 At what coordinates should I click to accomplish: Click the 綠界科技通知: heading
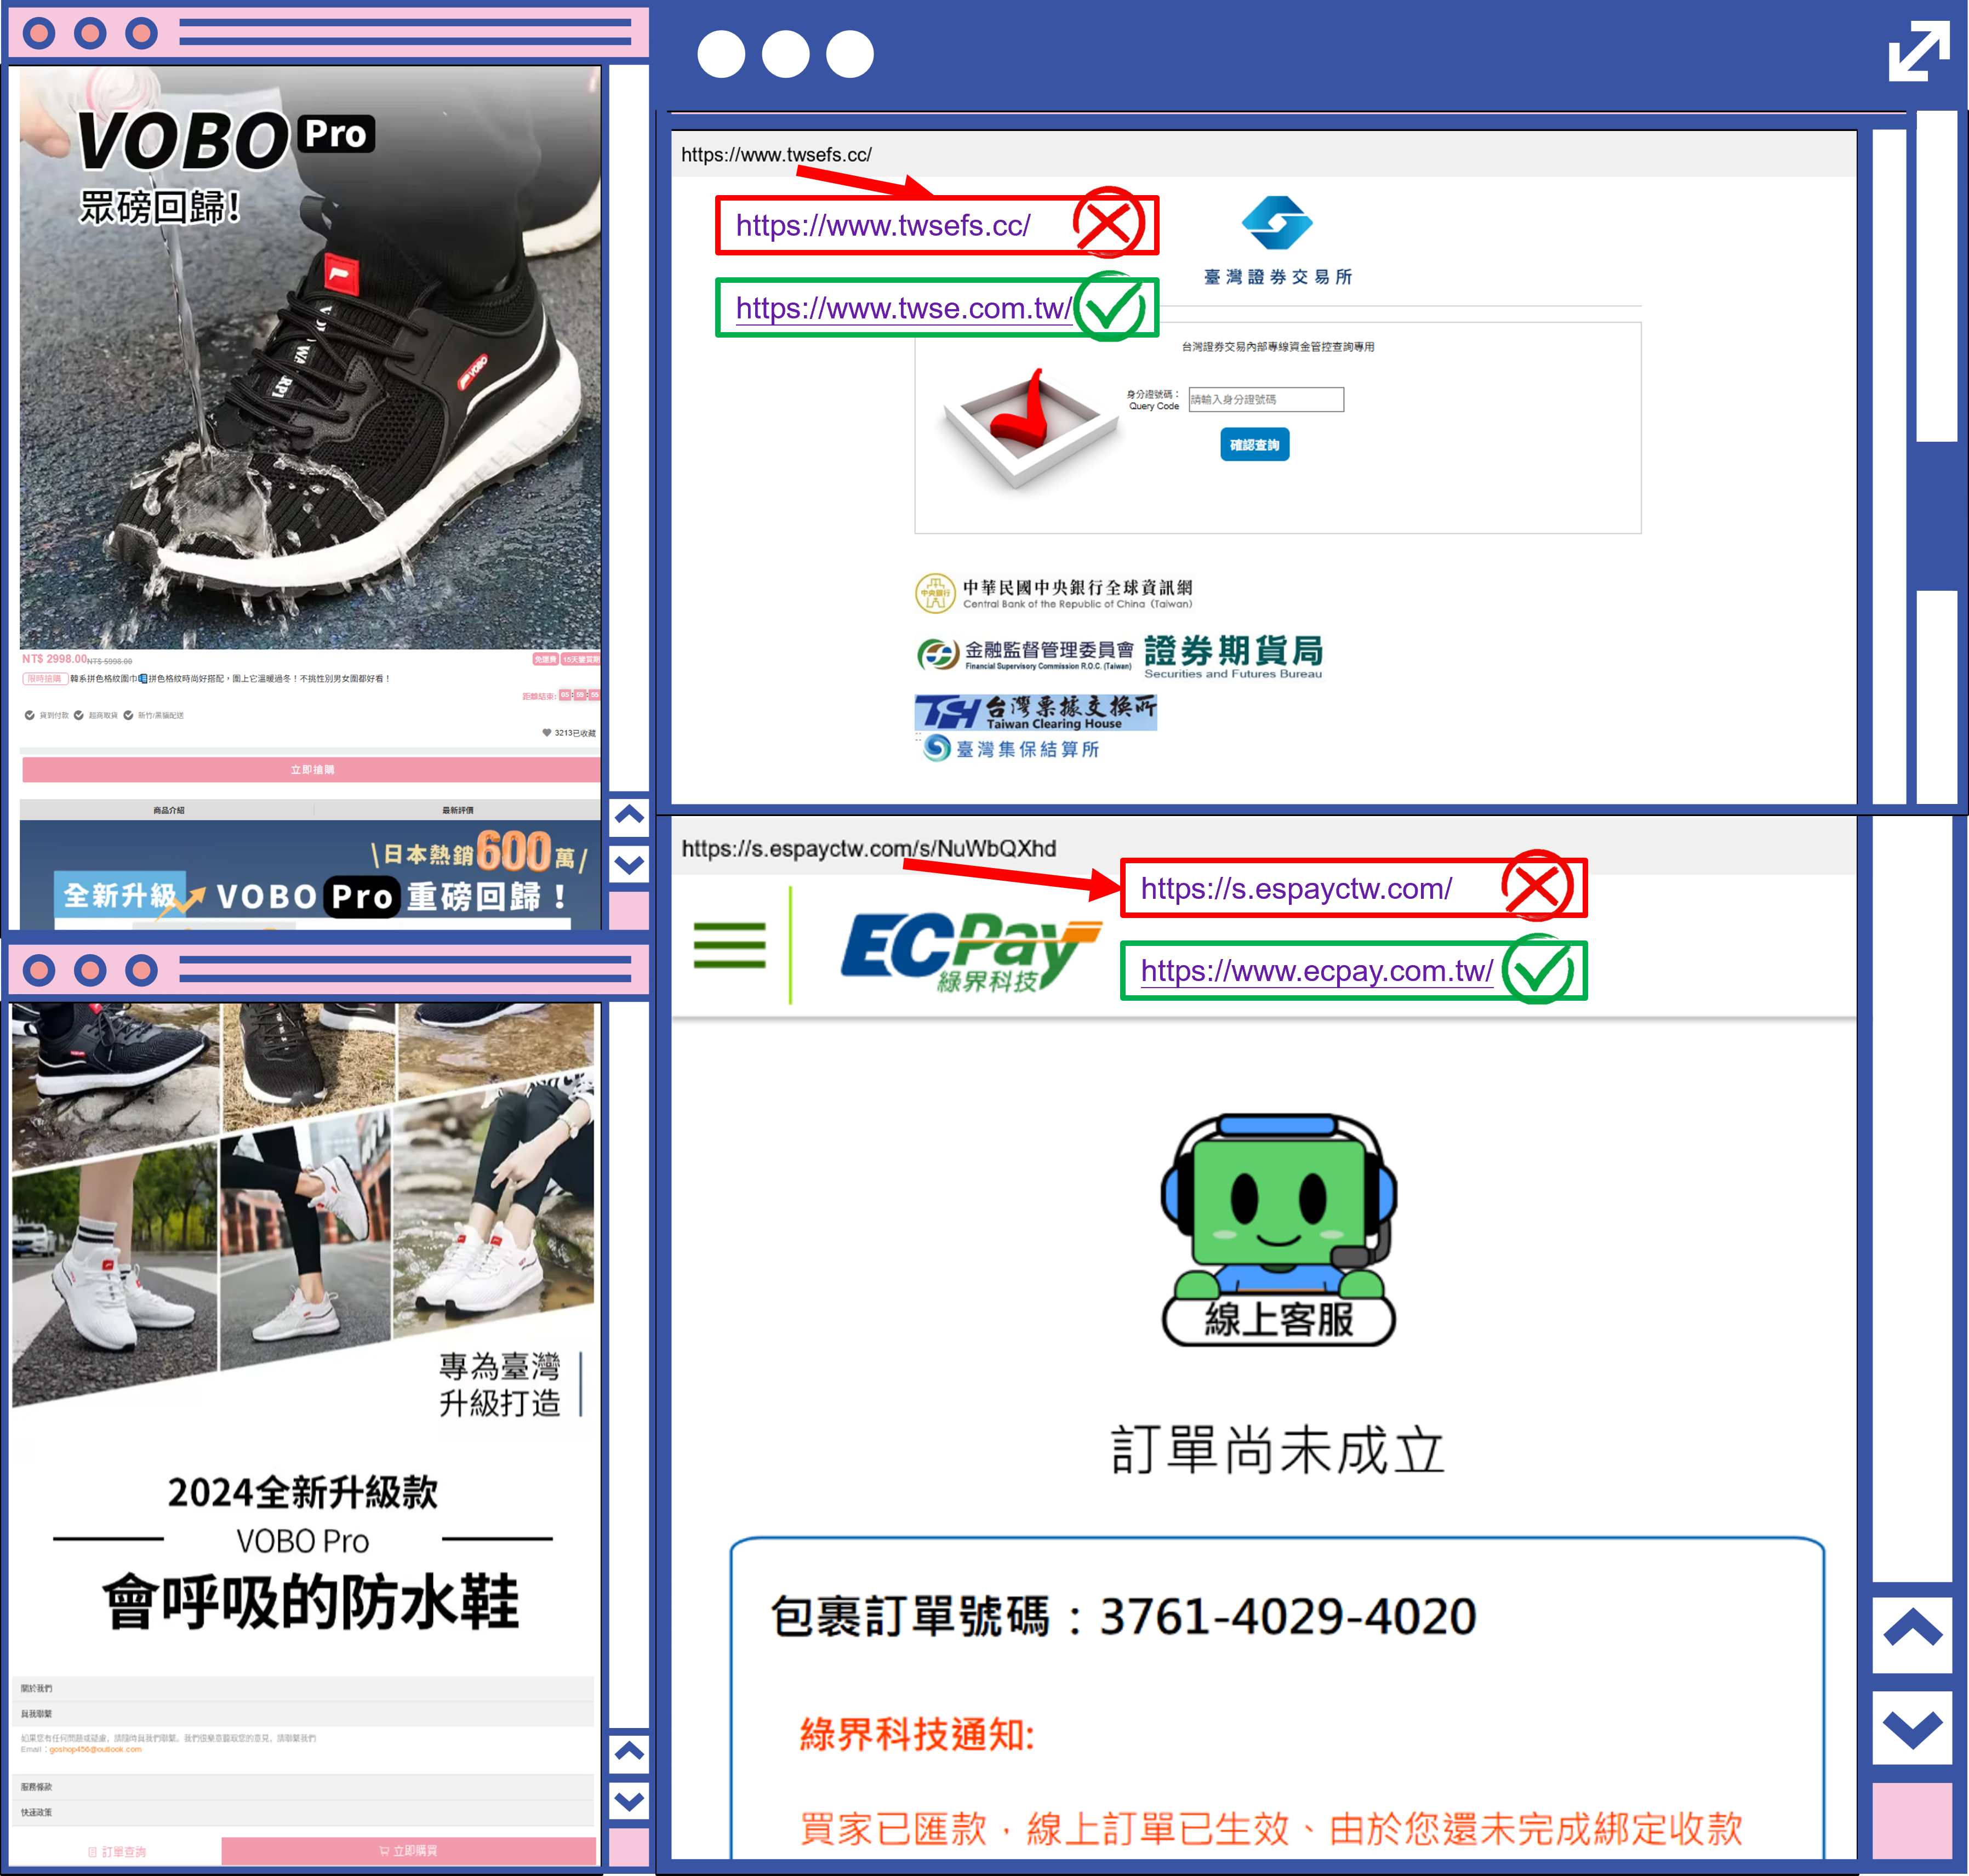coord(916,1734)
